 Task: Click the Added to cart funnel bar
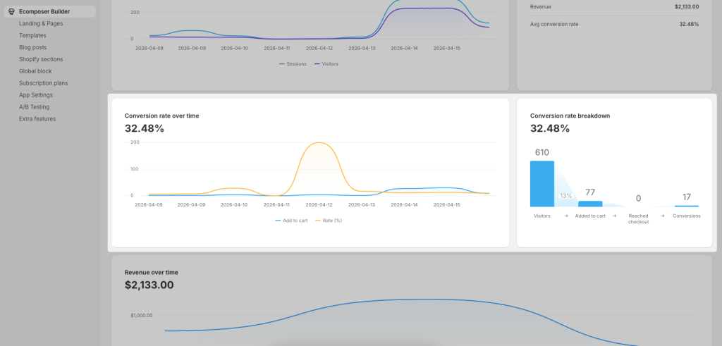[590, 204]
